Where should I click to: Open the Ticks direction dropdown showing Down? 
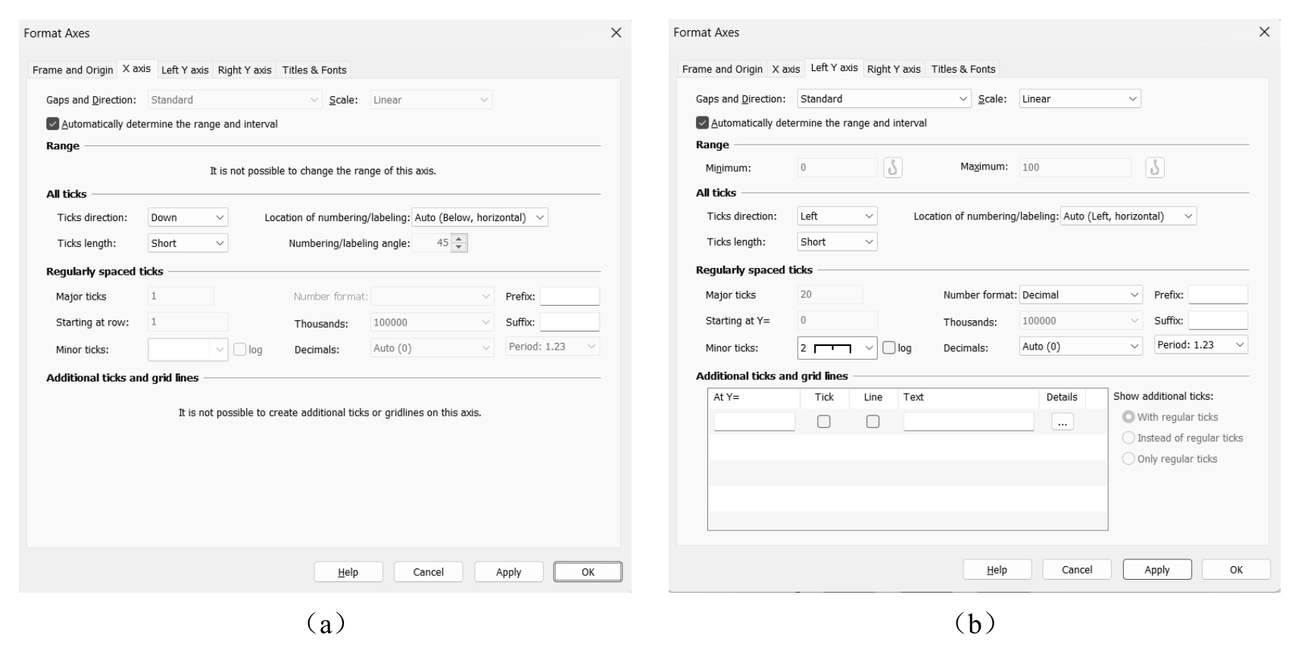[x=188, y=218]
